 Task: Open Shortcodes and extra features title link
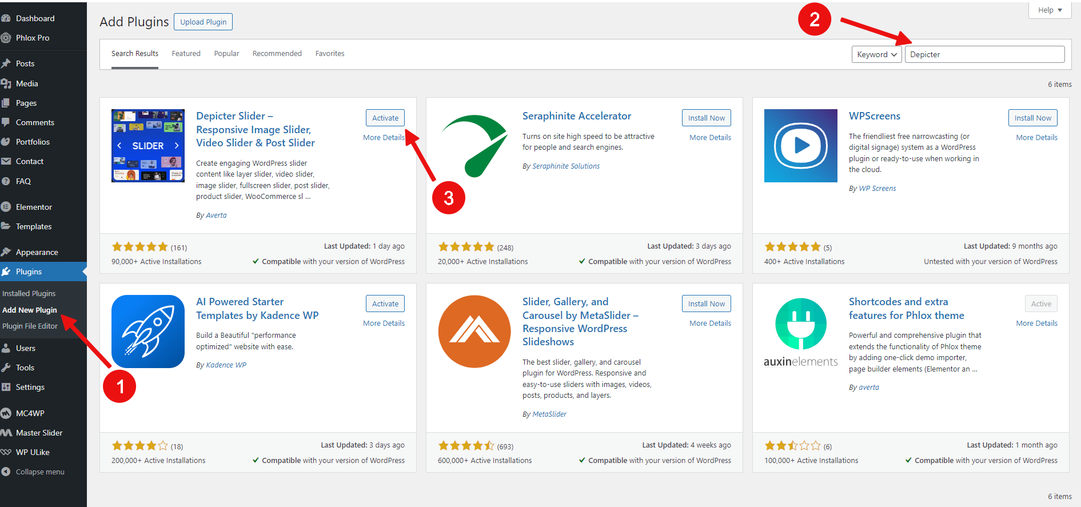pos(906,309)
